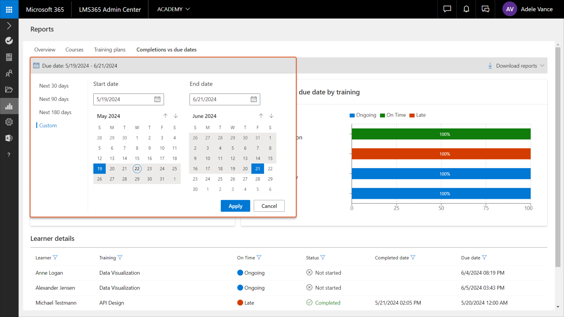
Task: Expand the ACADEMY dropdown
Action: (x=173, y=9)
